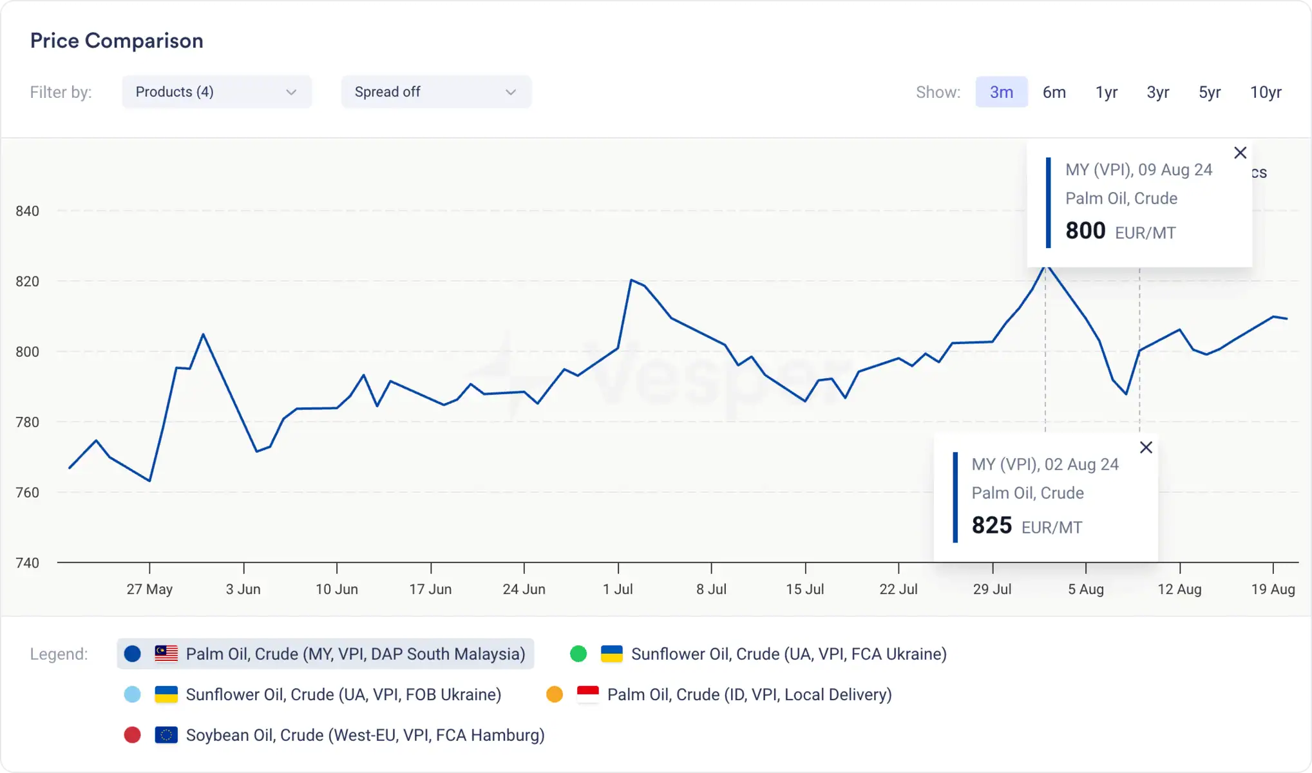This screenshot has width=1312, height=773.
Task: Click the Price Comparison heading
Action: point(117,41)
